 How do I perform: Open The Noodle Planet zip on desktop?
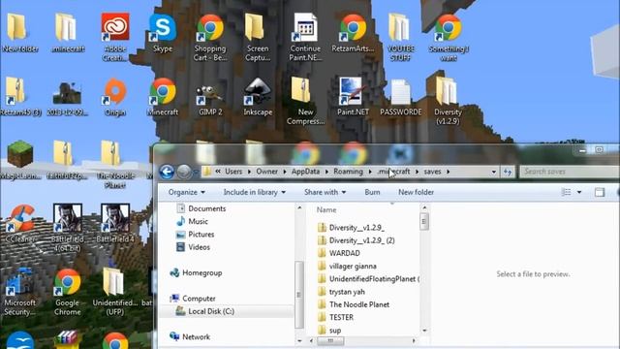[x=115, y=164]
